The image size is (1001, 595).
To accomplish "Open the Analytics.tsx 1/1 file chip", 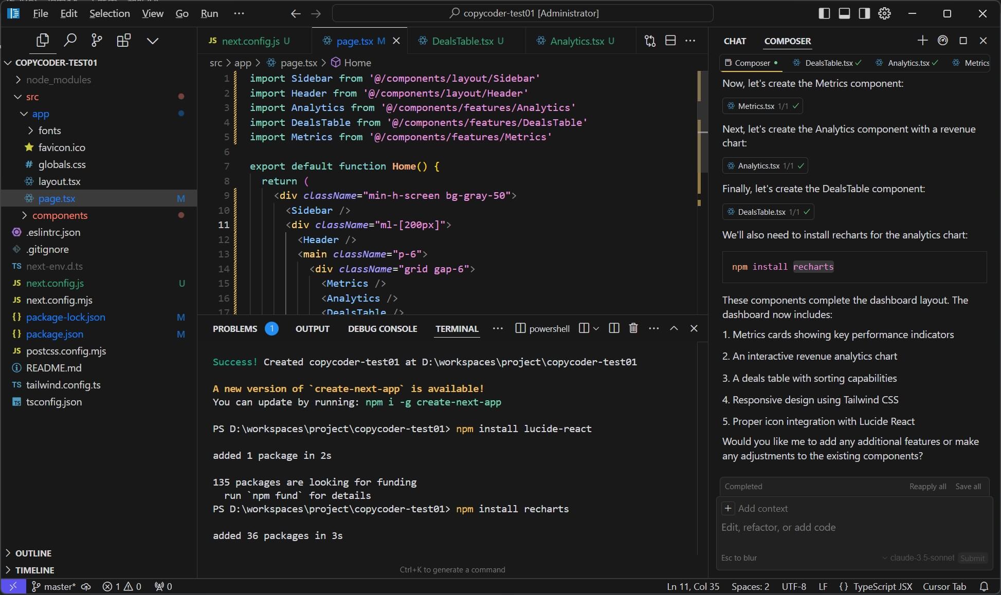I will click(x=765, y=165).
